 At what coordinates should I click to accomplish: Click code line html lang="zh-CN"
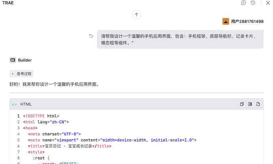pyautogui.click(x=46, y=122)
